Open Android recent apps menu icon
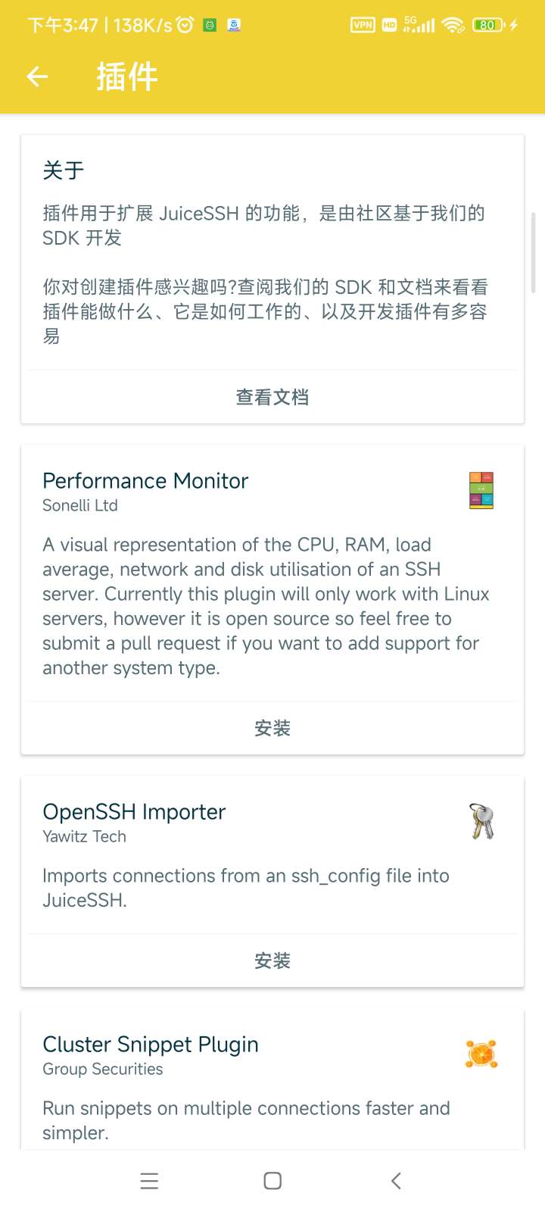Image resolution: width=545 pixels, height=1212 pixels. point(150,1181)
